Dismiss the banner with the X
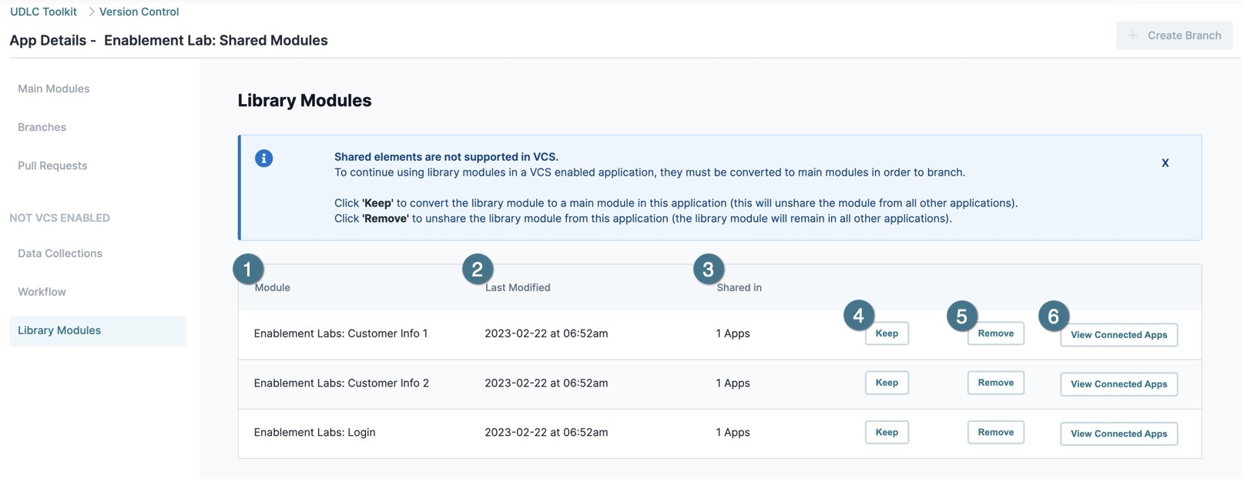This screenshot has width=1244, height=479. (x=1165, y=162)
